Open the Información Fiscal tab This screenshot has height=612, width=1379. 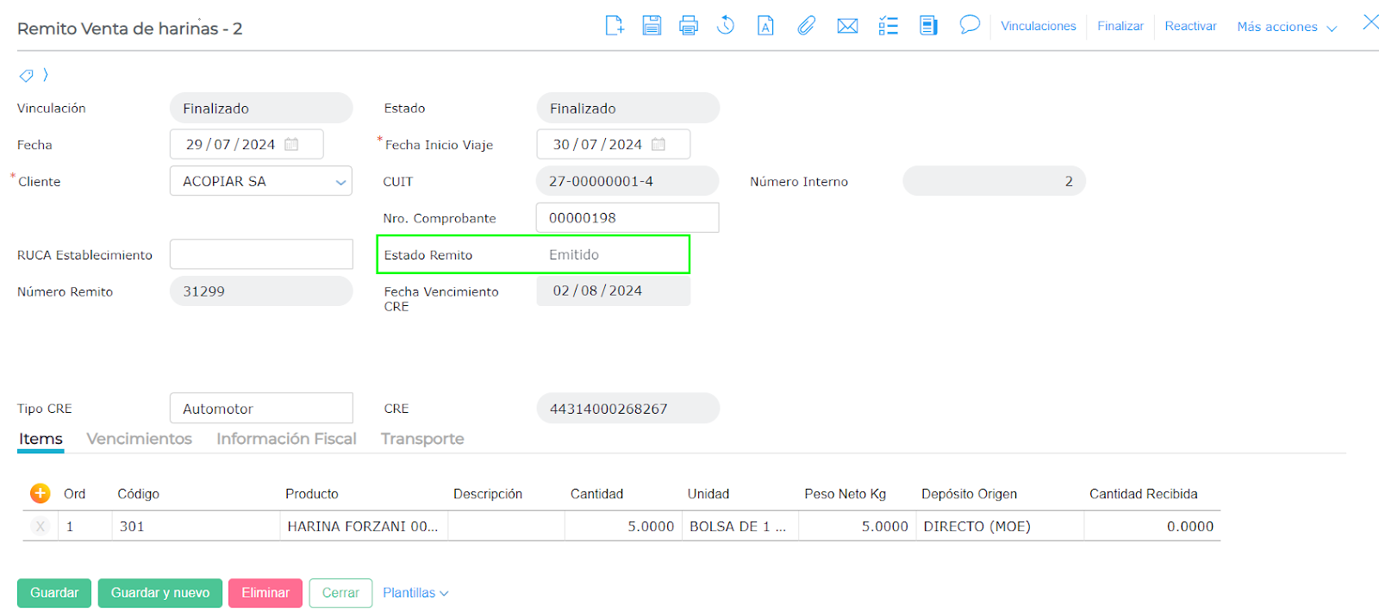[x=286, y=439]
